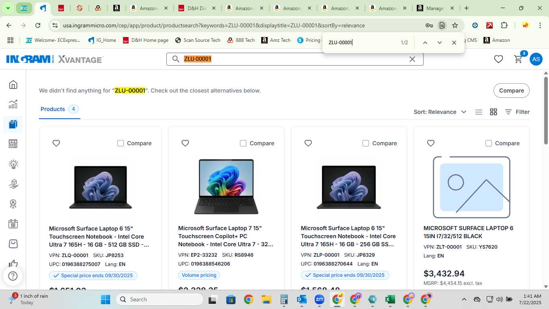
Task: Open File Explorer from the taskbar
Action: (266, 299)
